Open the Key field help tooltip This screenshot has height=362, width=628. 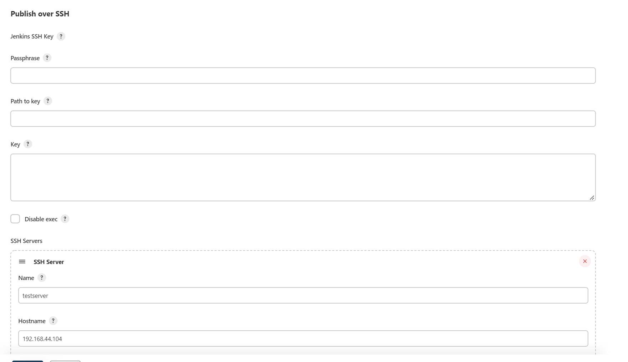pos(28,144)
